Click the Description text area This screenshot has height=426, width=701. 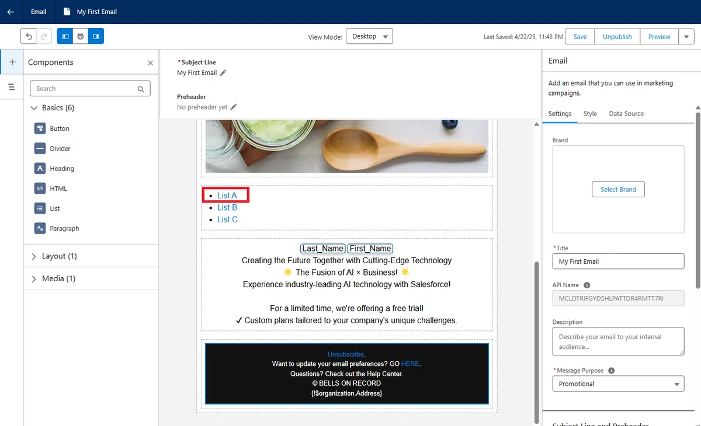coord(618,341)
